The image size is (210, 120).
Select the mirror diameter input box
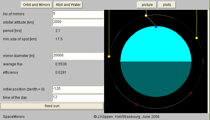(x=77, y=56)
